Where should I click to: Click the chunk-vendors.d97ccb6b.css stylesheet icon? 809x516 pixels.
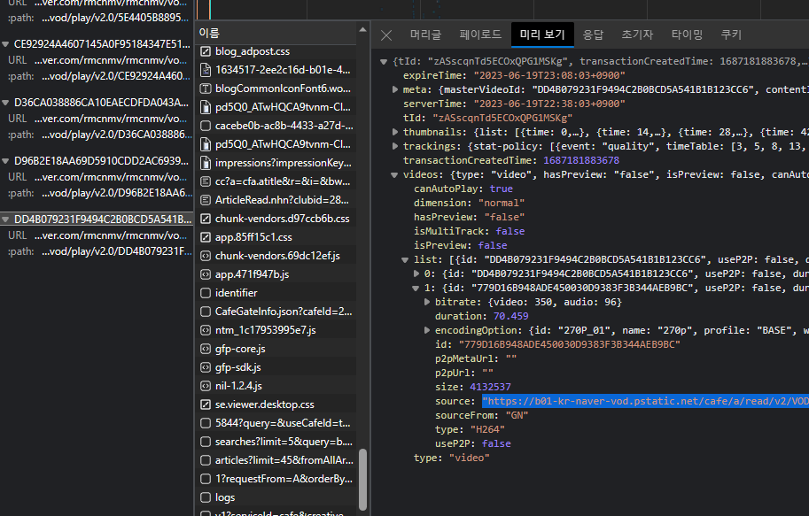[206, 219]
